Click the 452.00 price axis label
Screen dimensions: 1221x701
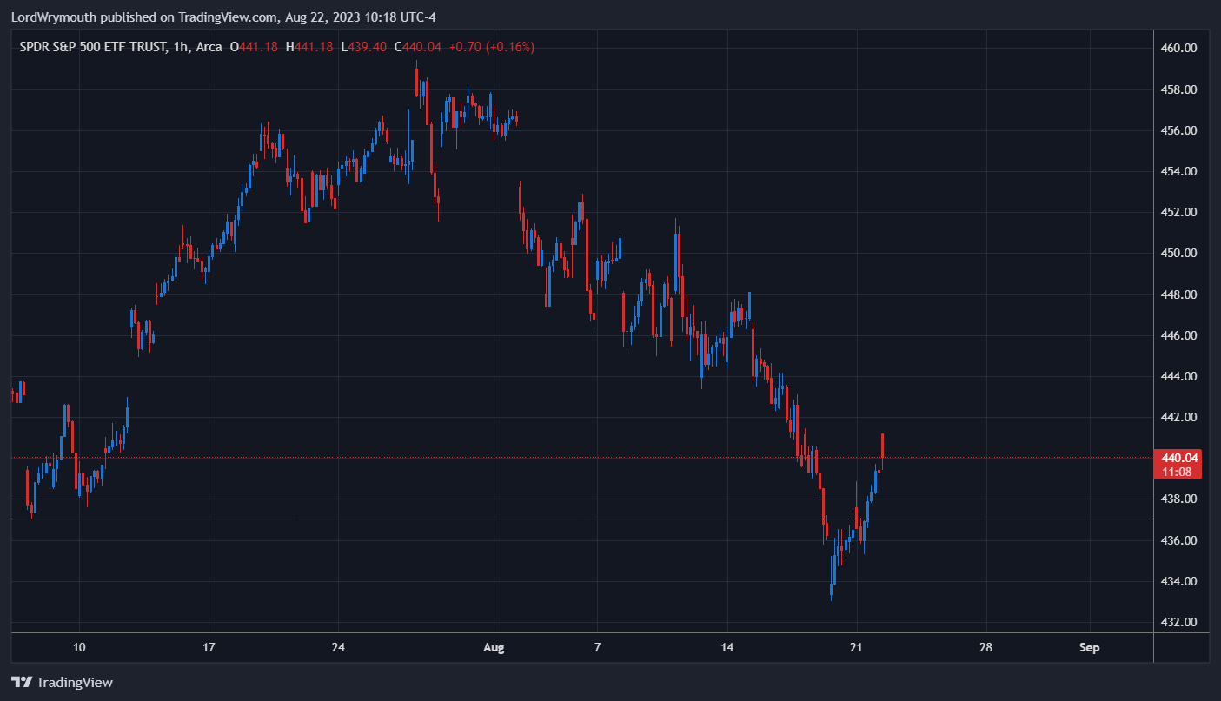pos(1179,212)
